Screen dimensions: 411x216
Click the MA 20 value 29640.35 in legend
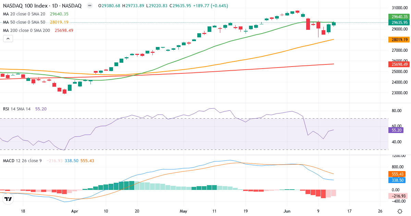pyautogui.click(x=59, y=14)
